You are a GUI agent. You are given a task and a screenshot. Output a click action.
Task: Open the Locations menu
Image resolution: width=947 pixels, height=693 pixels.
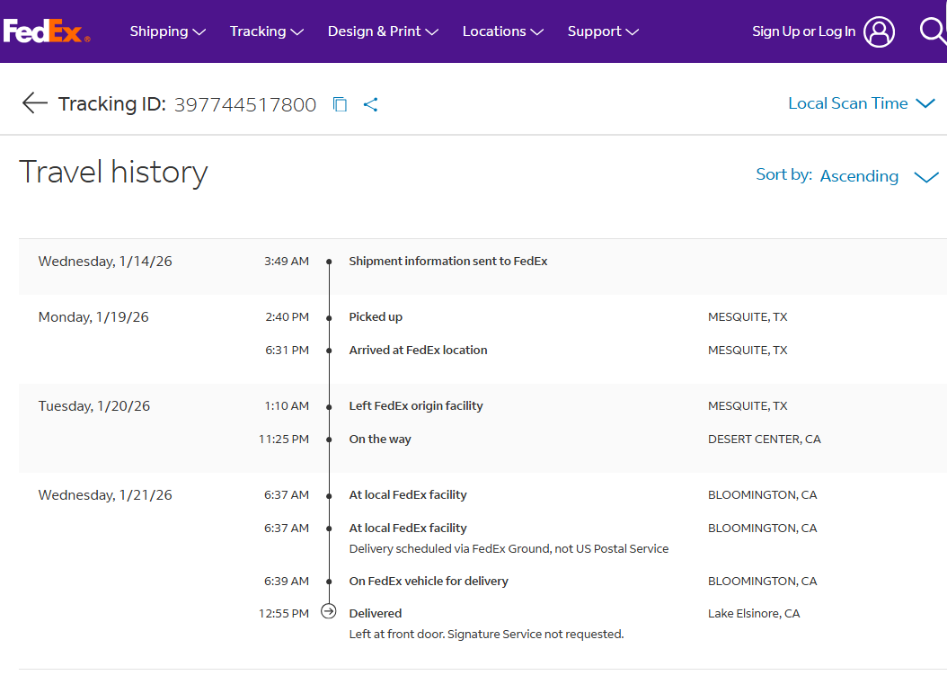502,31
